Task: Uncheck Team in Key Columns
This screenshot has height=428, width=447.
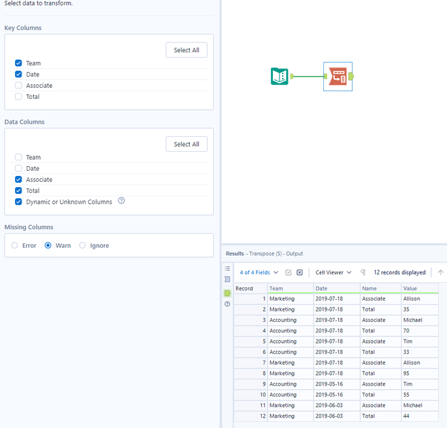Action: coord(18,63)
